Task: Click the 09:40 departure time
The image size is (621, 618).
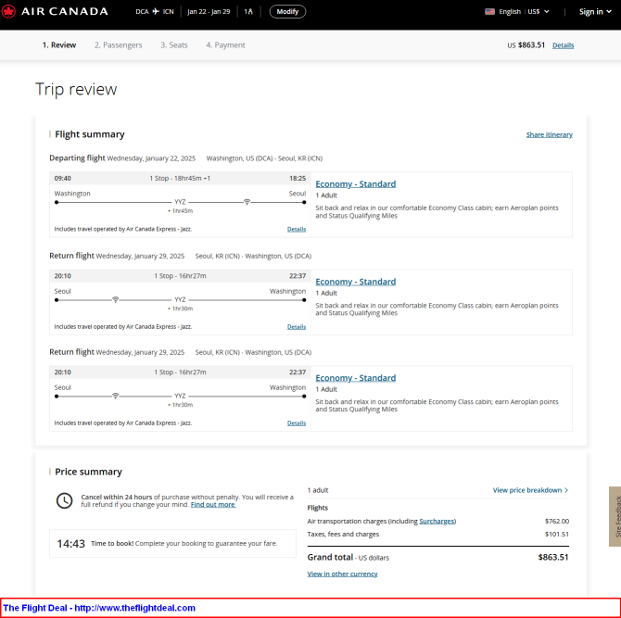Action: pos(63,179)
